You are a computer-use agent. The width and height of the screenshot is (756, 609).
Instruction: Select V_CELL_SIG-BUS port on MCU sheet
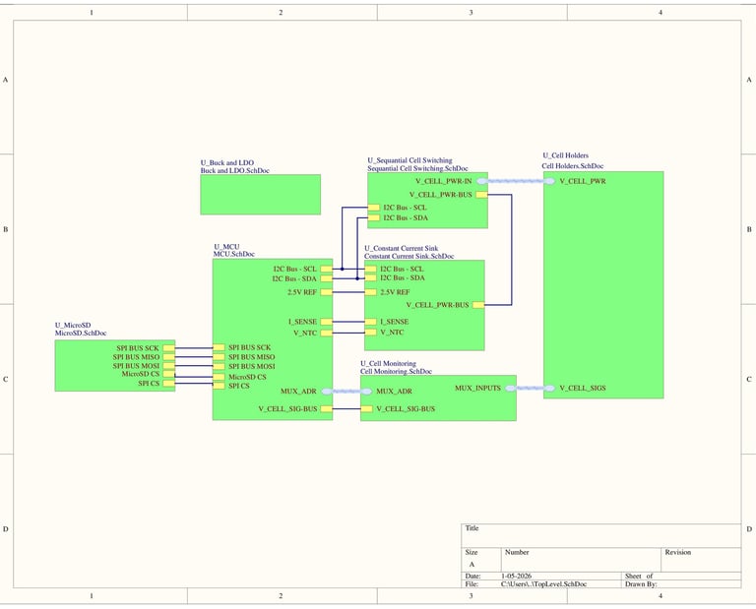point(327,409)
